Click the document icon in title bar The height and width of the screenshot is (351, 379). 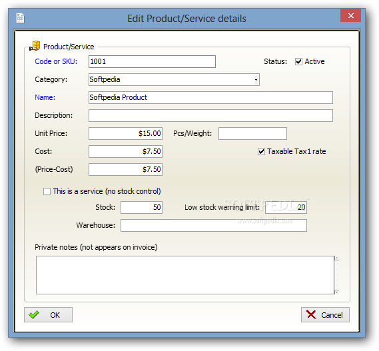tap(20, 18)
